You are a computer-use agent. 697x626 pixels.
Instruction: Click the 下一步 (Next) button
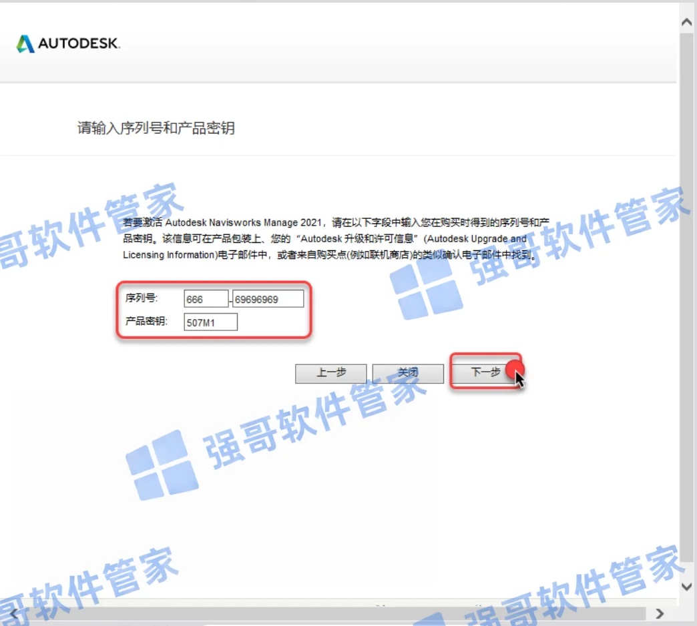(x=485, y=372)
